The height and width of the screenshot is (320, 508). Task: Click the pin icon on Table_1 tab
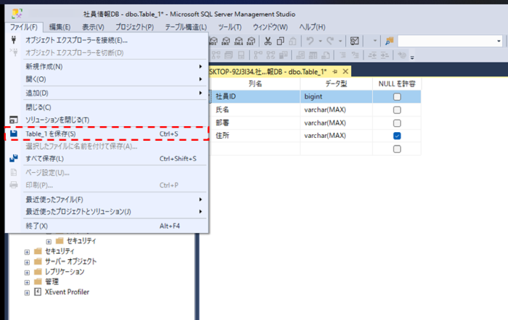[335, 71]
